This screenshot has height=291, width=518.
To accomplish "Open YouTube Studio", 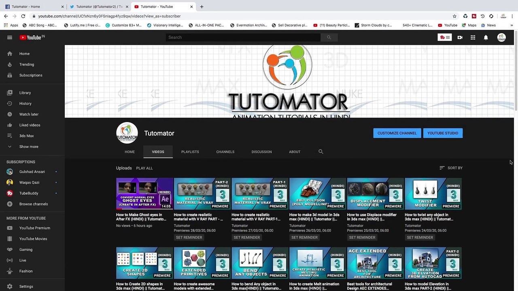I will click(443, 133).
